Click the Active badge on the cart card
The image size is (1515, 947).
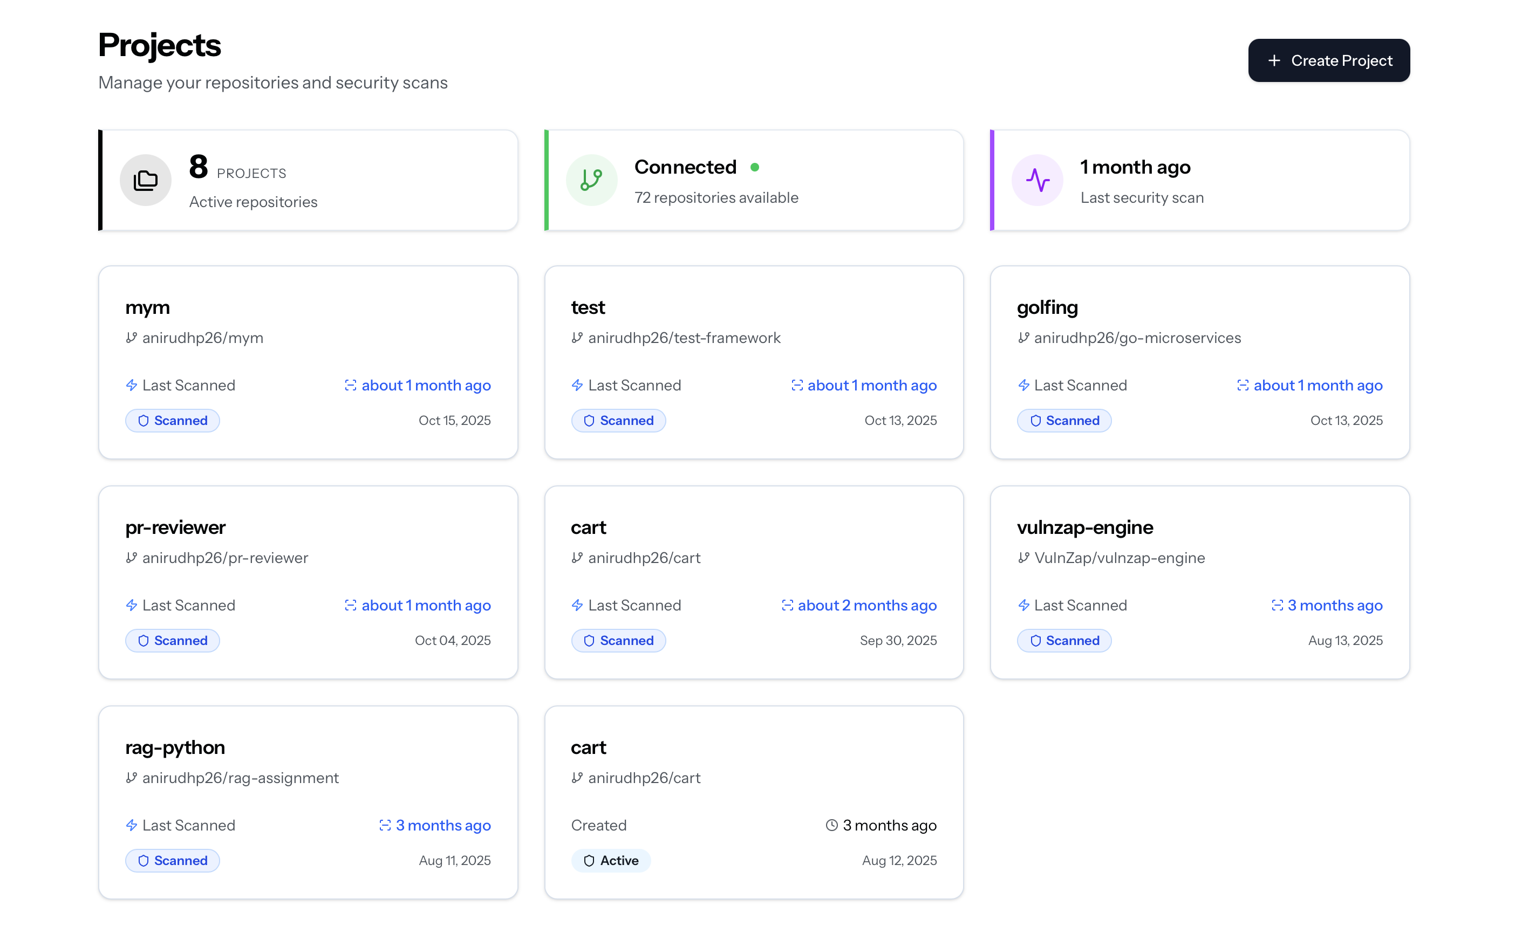[611, 861]
